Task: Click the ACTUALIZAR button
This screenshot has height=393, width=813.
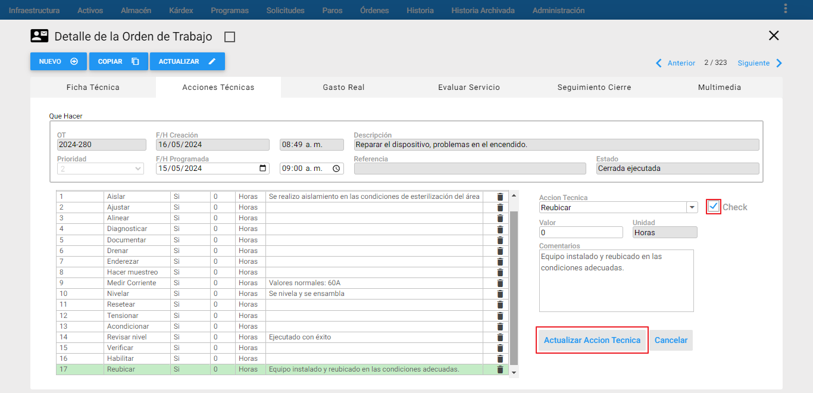Action: pyautogui.click(x=187, y=61)
